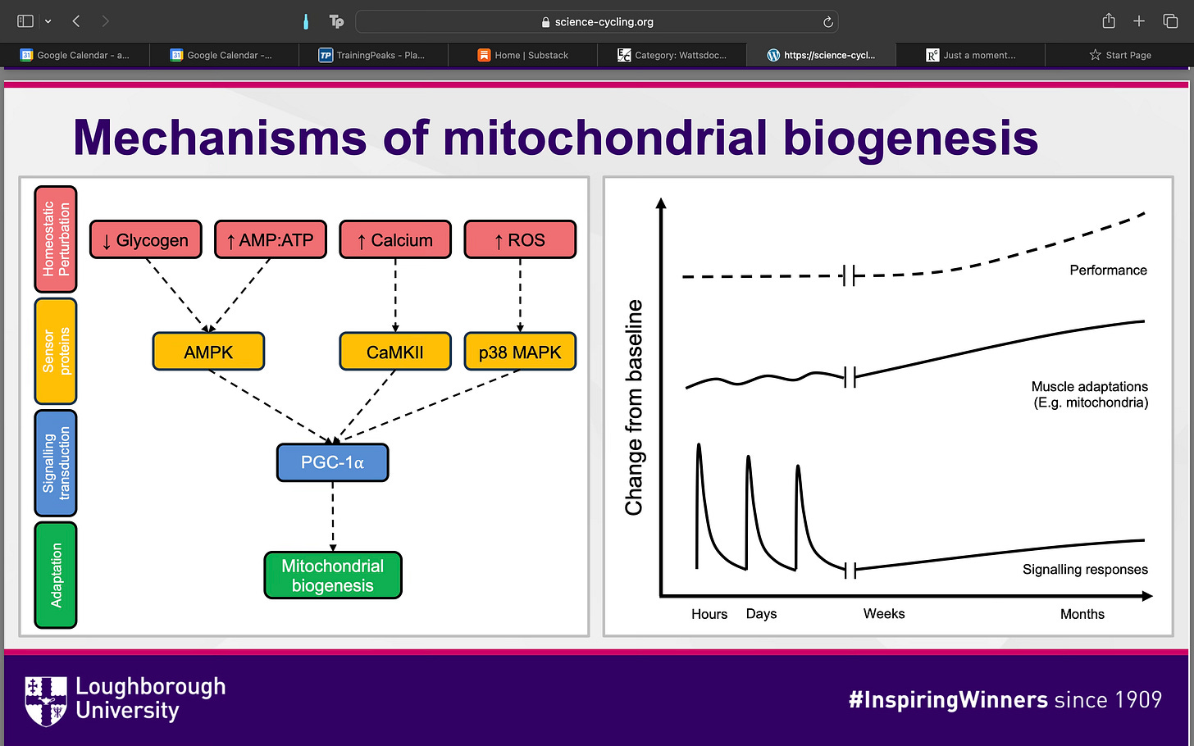The image size is (1194, 746).
Task: Click the Sensor proteins side label
Action: tap(56, 351)
